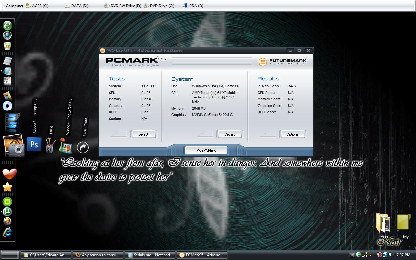Click the 'Memory: 0 of 16' tests value
The image size is (416, 260).
[147, 99]
